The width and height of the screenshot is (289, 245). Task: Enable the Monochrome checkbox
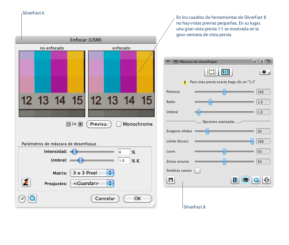coord(119,124)
